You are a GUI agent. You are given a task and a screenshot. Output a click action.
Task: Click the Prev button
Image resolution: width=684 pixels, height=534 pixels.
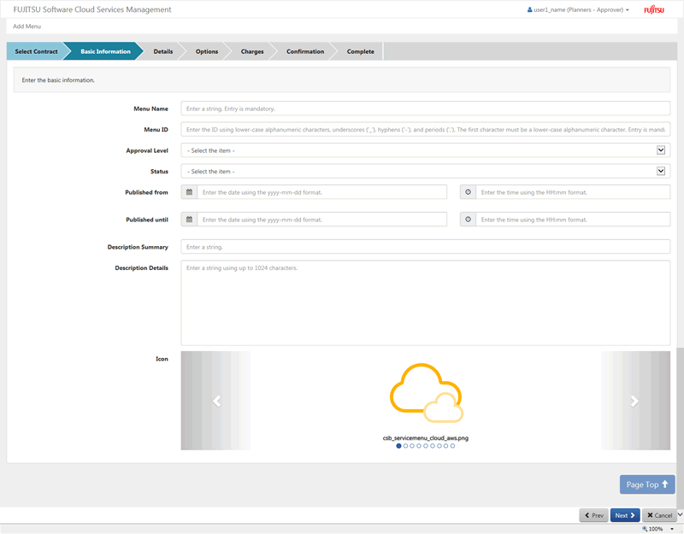pos(593,515)
